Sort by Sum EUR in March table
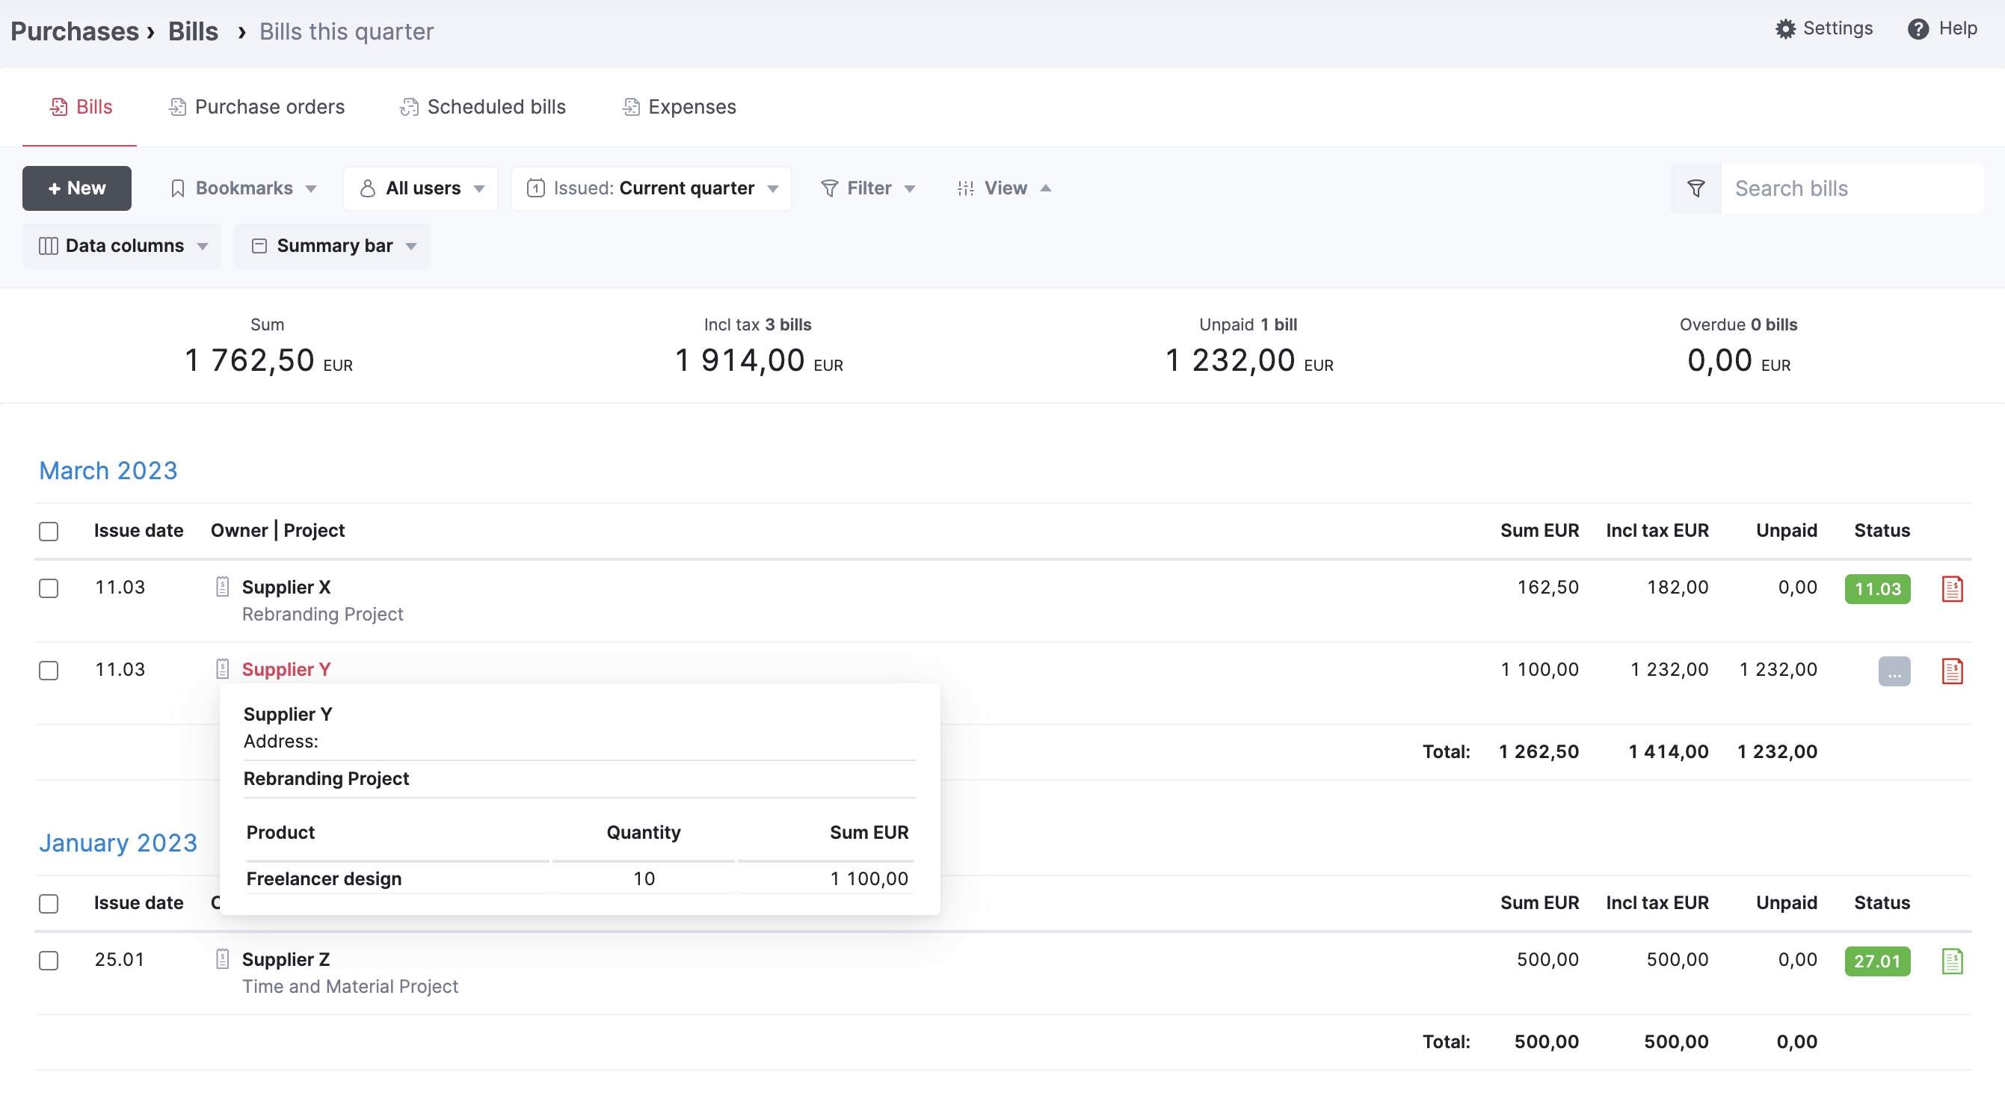This screenshot has width=2005, height=1096. click(x=1539, y=531)
